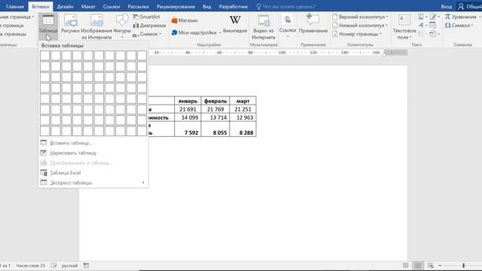Click the signature line icon

(435, 17)
